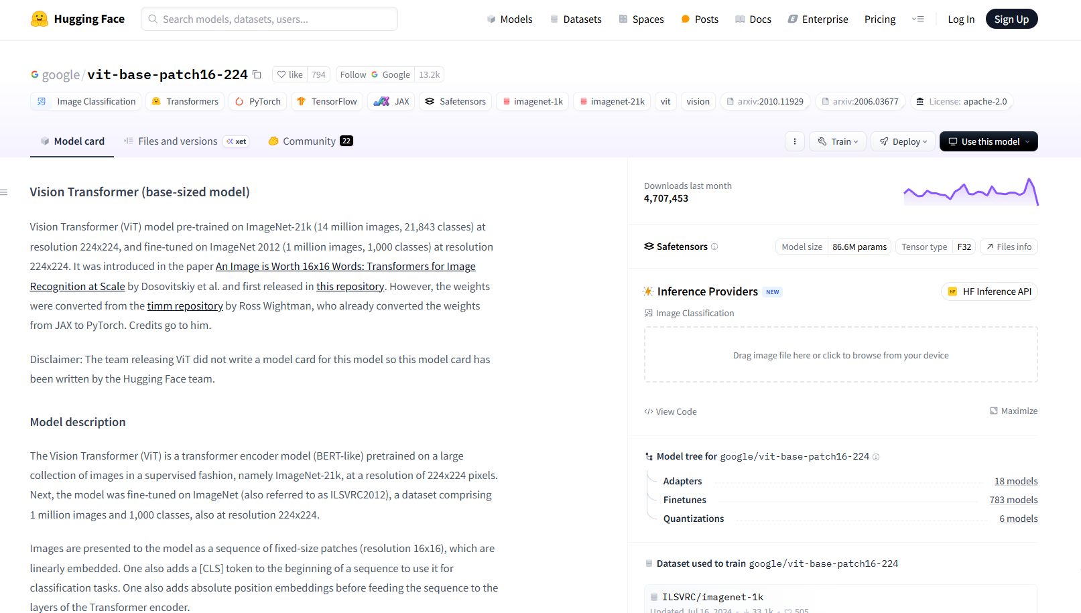Select the JAX tag
Viewport: 1081px width, 613px height.
coord(391,101)
